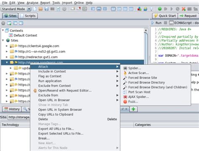Collapse the highlighted storage site node
This screenshot has height=151, width=199.
tap(7, 62)
